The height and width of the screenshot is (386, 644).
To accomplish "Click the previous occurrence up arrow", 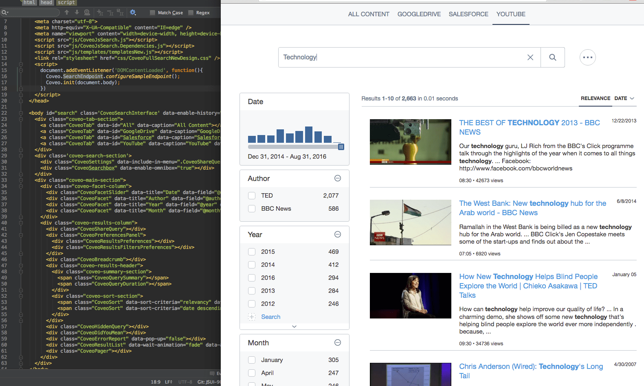I will pos(67,13).
